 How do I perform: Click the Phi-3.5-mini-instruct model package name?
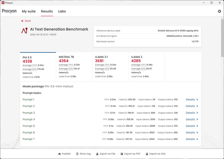click(59, 86)
